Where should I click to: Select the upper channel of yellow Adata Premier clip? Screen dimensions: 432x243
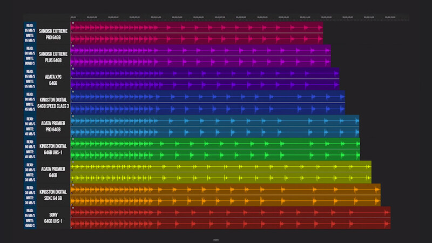coord(221,166)
